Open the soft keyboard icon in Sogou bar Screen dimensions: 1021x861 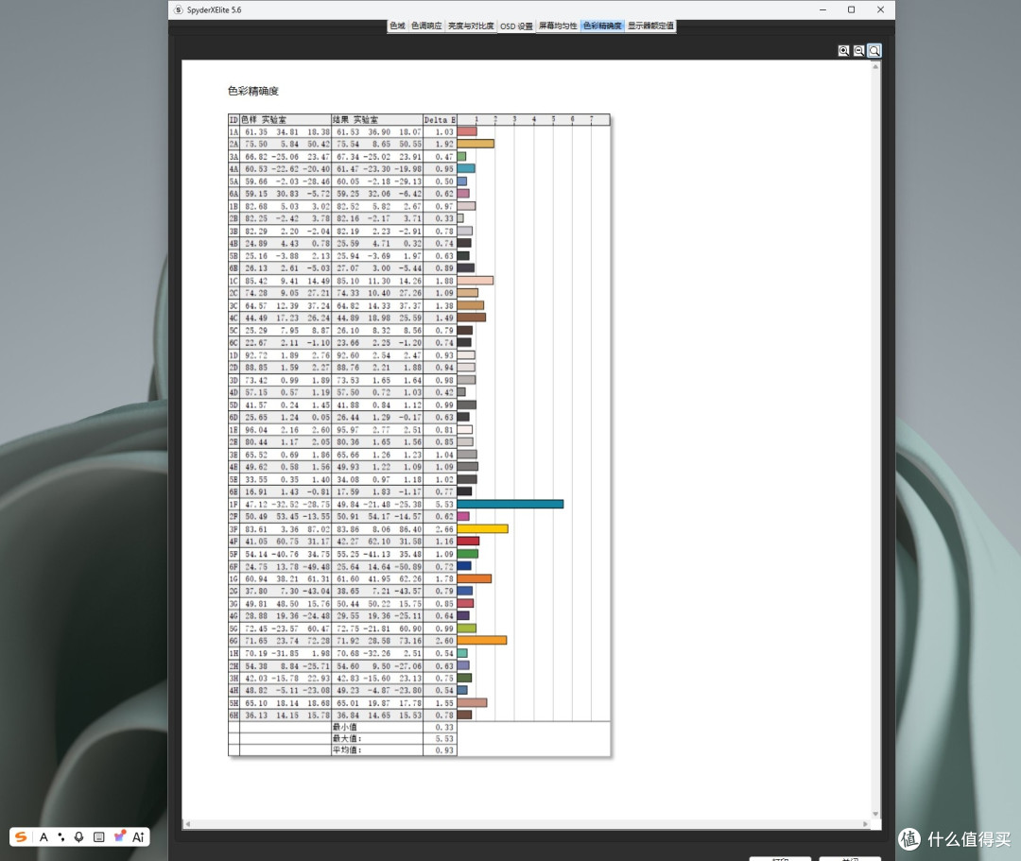point(99,837)
